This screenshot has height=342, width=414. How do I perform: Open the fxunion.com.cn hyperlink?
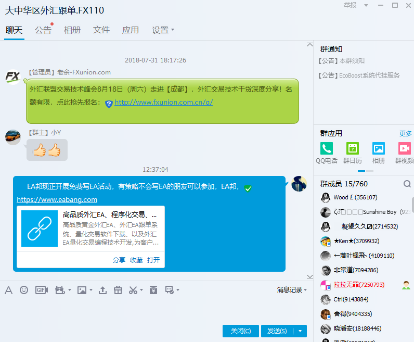pos(164,102)
